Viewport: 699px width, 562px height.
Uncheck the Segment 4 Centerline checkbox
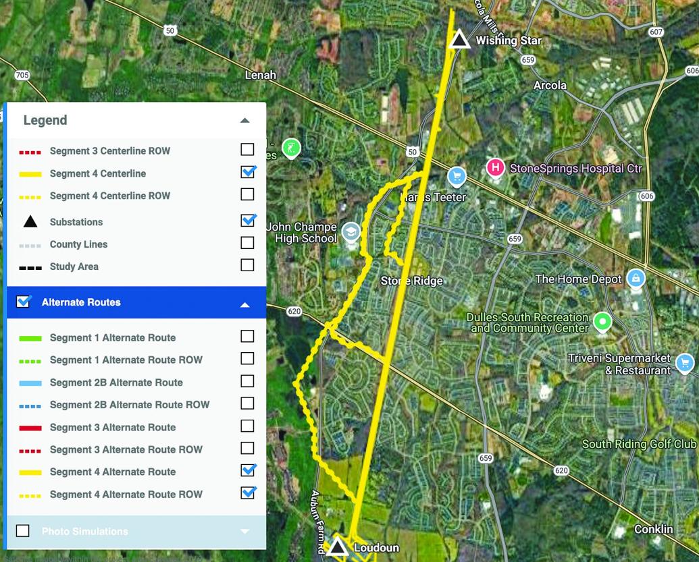[248, 172]
